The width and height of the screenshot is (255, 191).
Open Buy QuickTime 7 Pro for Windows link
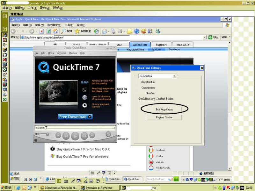point(82,157)
